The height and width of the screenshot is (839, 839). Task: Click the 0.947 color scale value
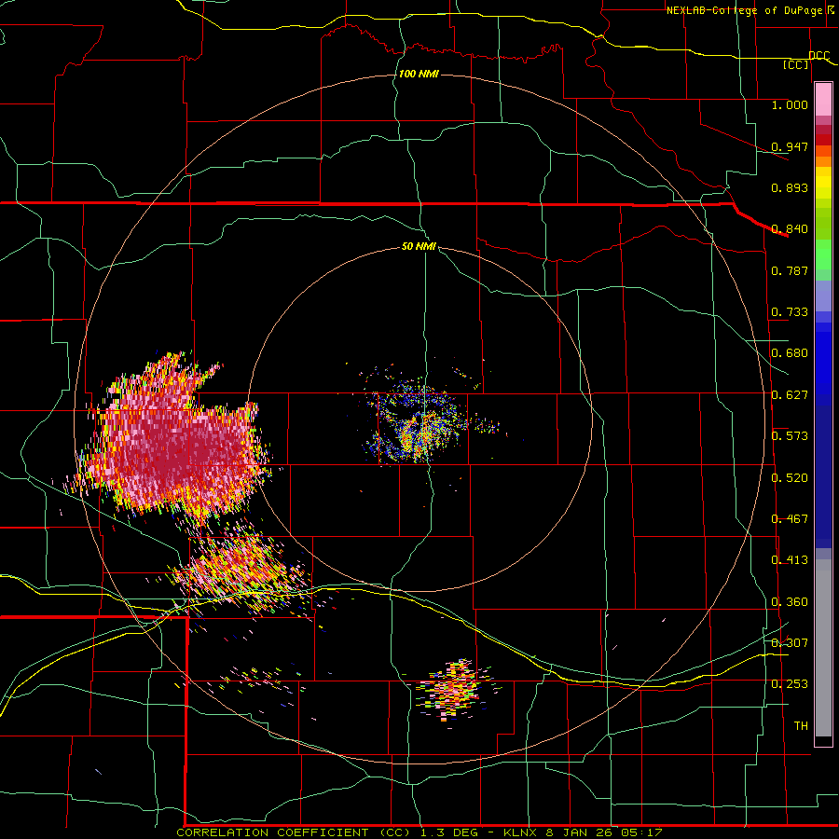coord(790,146)
